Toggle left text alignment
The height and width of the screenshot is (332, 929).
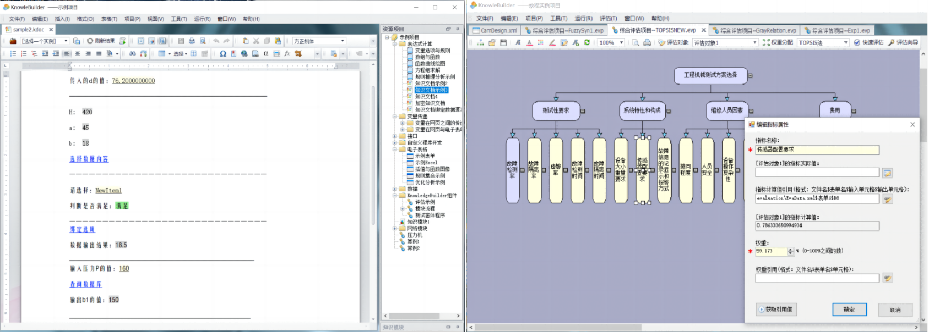[67, 54]
